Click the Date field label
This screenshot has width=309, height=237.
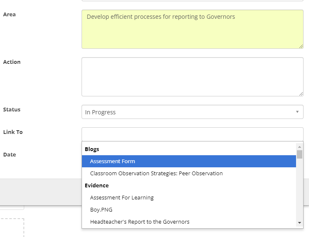click(9, 154)
